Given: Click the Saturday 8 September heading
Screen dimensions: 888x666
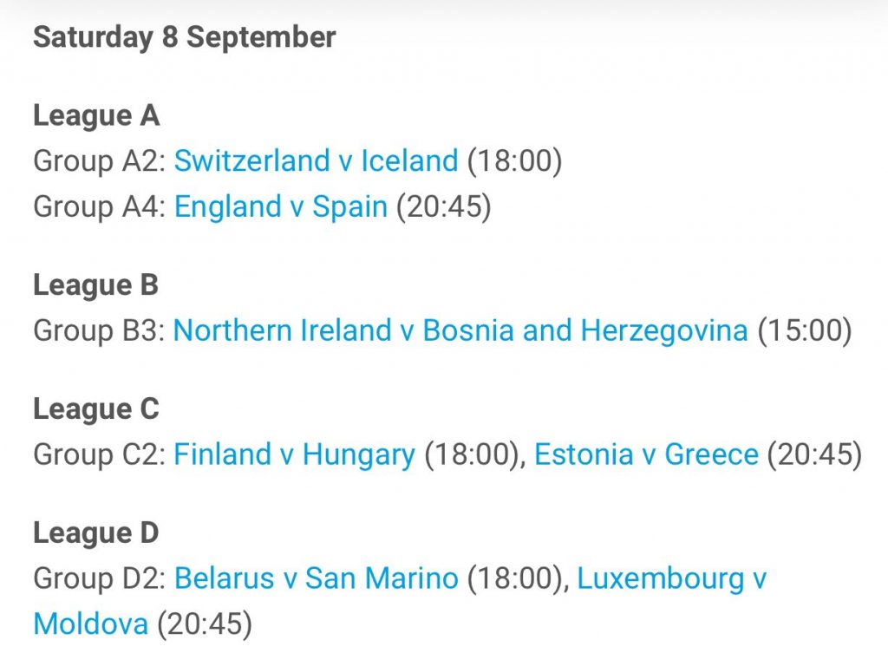Looking at the screenshot, I should [185, 37].
